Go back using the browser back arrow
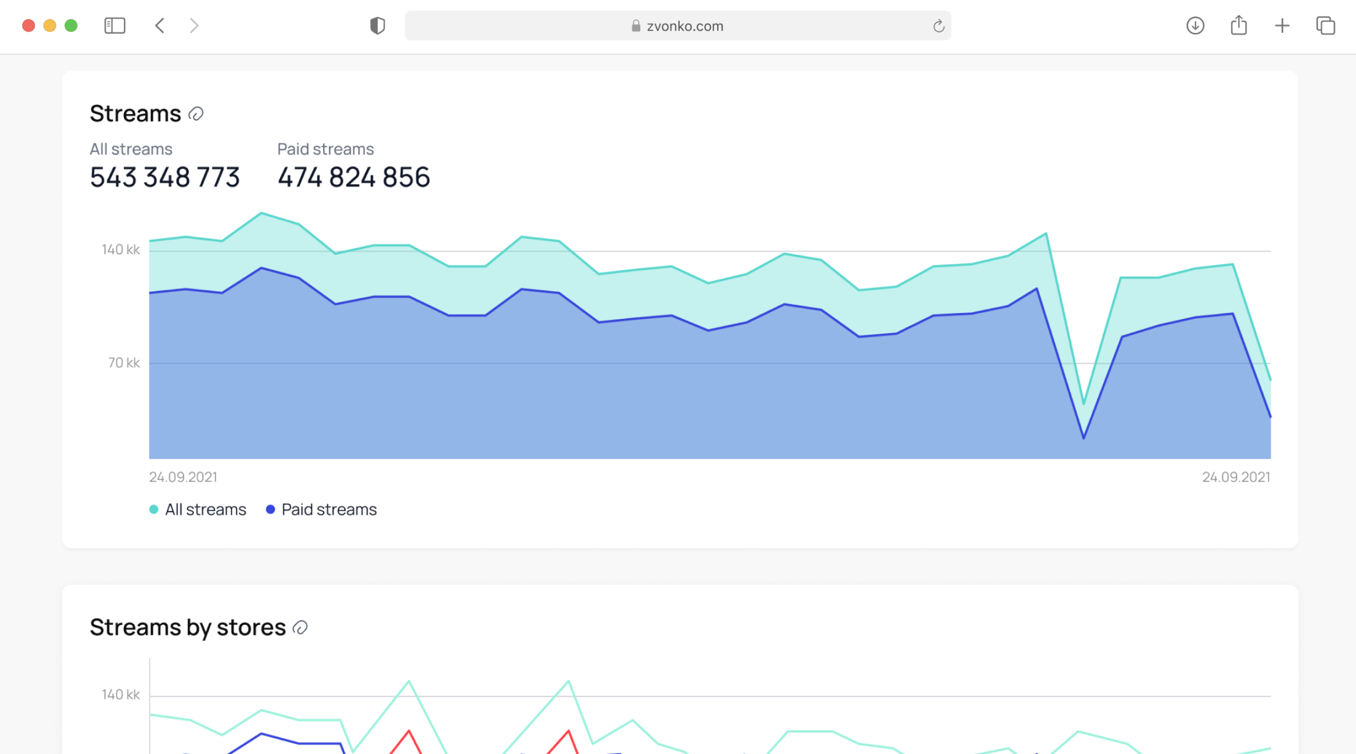The image size is (1356, 754). (160, 26)
